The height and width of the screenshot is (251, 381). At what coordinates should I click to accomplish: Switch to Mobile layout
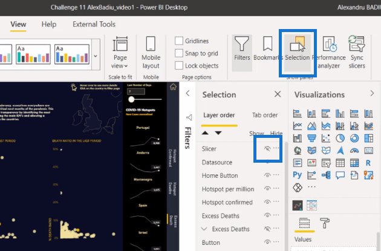151,52
